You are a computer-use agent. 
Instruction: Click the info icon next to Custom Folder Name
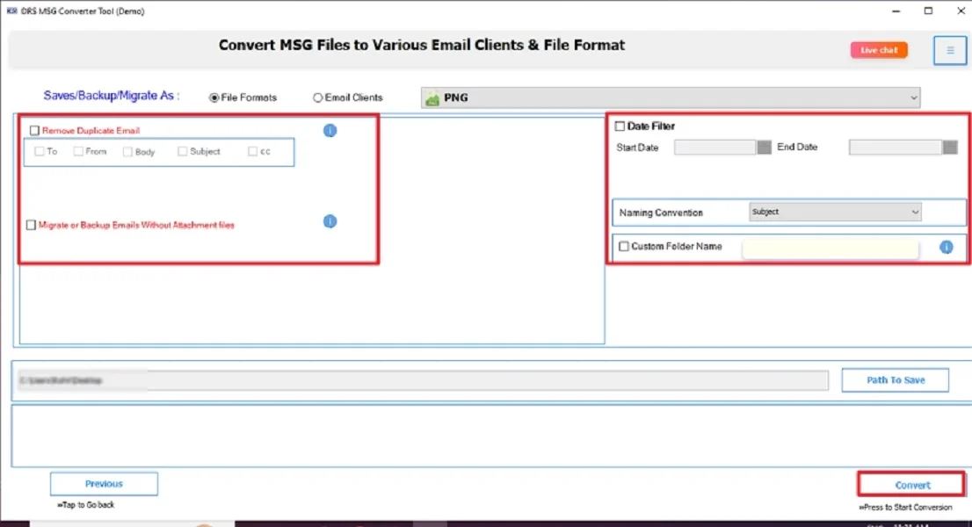(x=947, y=248)
